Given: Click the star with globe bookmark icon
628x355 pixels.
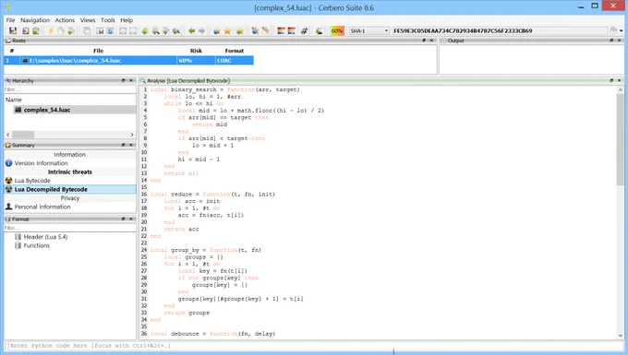Looking at the screenshot, I should 217,30.
